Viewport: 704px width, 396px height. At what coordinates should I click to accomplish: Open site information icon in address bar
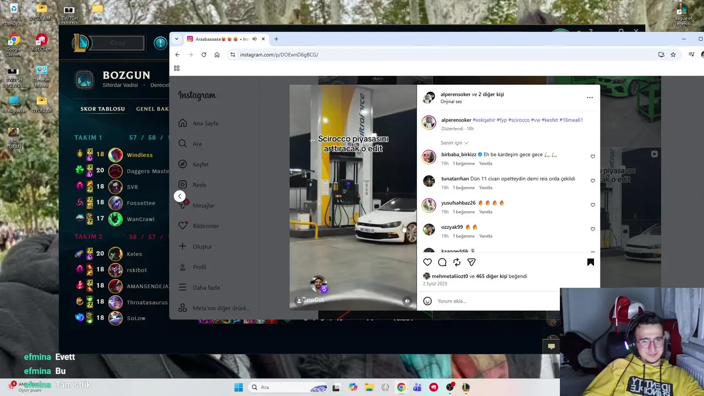tap(233, 54)
